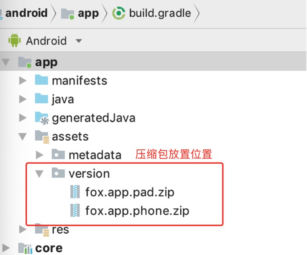This screenshot has height=255, width=307.
Task: Click the app module icon in breadcrumb
Action: [x=68, y=13]
